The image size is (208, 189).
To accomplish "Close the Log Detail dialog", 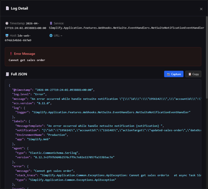I will (201, 9).
